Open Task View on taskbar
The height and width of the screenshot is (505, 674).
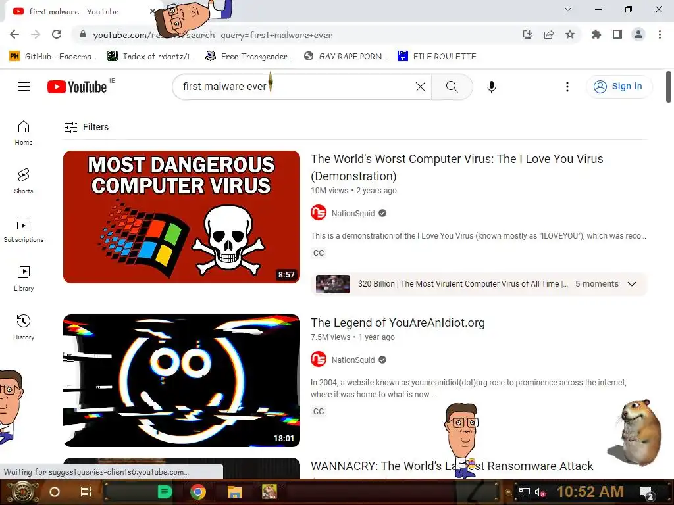pos(86,492)
